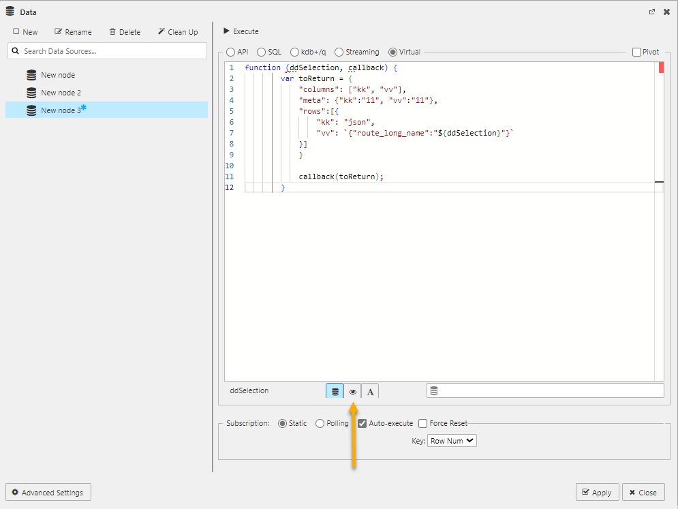The image size is (678, 509).
Task: Click the Clean Up button
Action: click(x=178, y=31)
